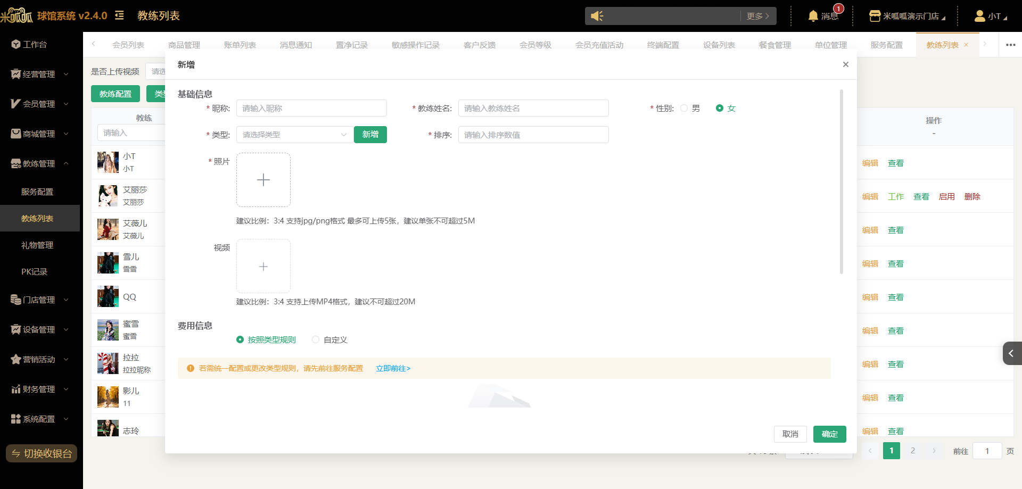
Task: Click the 拉拉 coach thumbnail
Action: (x=108, y=363)
